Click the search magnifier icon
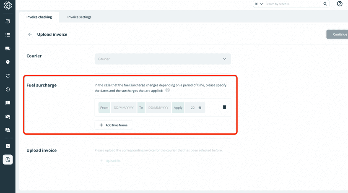The width and height of the screenshot is (348, 193). [x=325, y=4]
